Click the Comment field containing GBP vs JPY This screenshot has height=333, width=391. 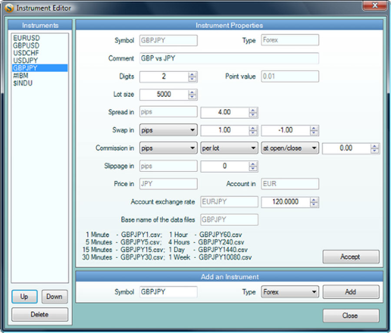229,58
